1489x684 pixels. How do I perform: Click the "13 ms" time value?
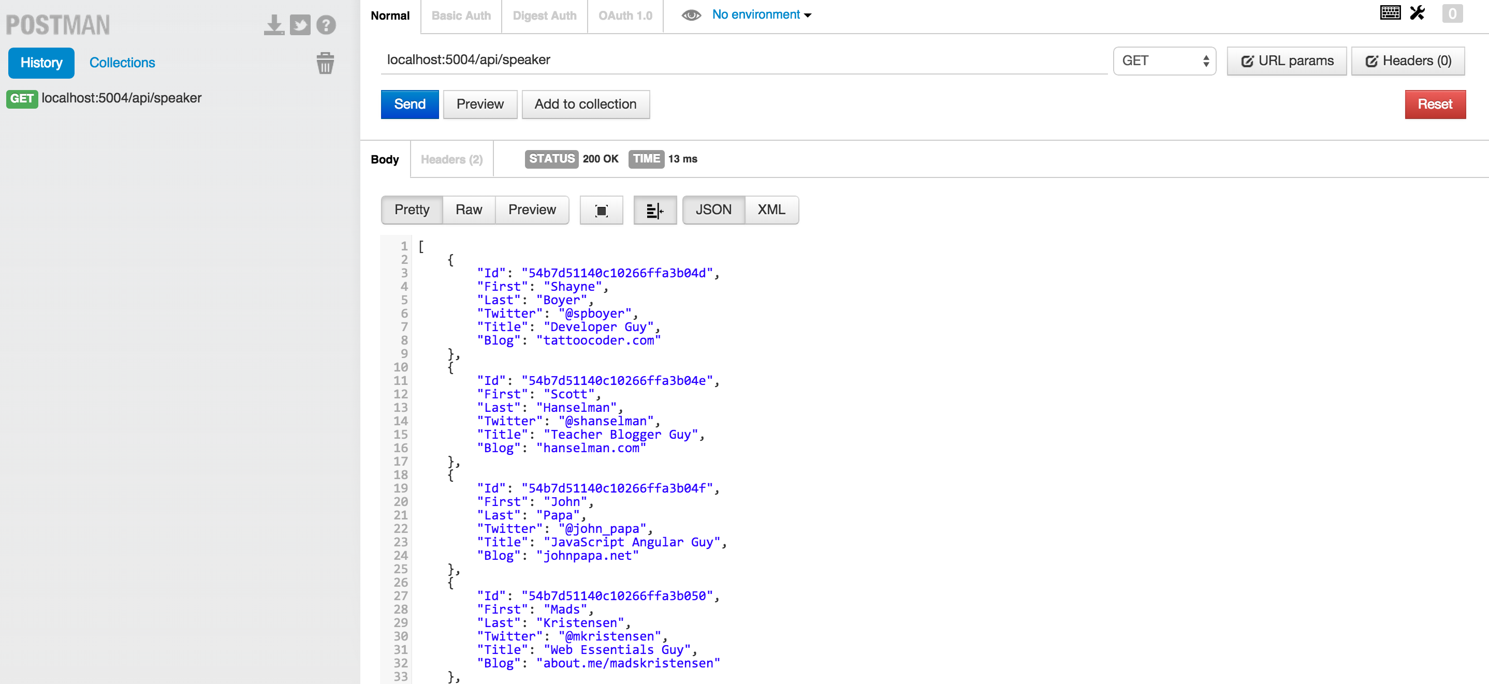click(683, 159)
